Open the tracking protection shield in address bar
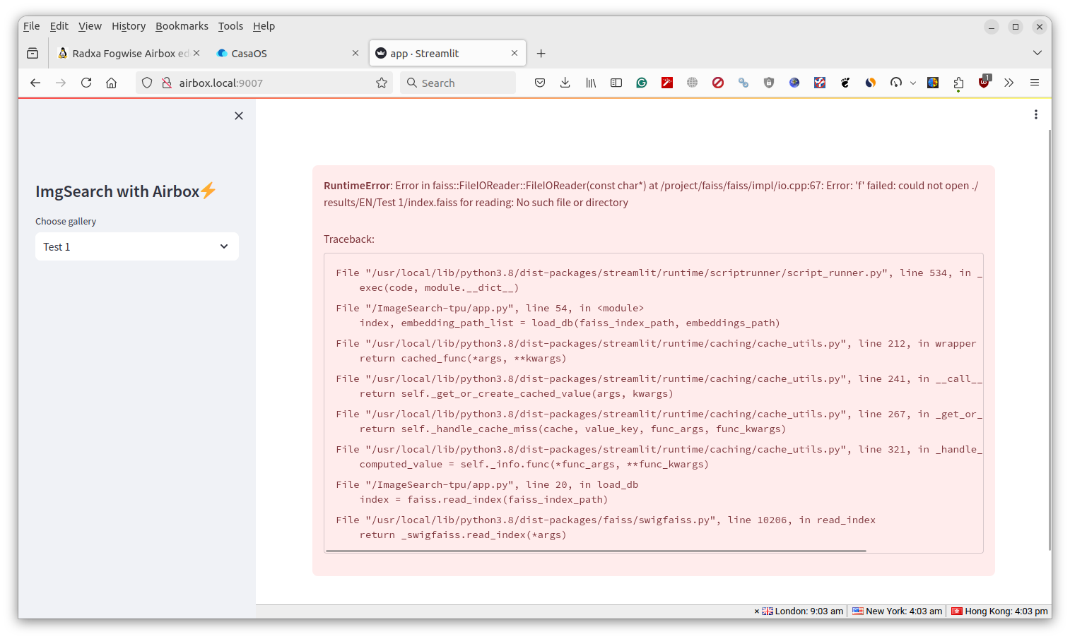This screenshot has width=1070, height=639. (147, 83)
